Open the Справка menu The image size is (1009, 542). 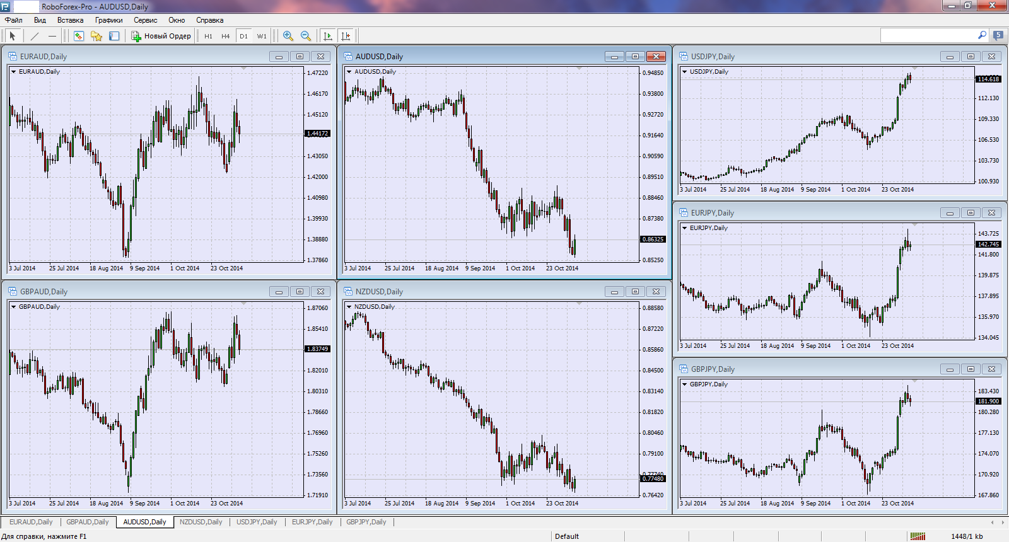(x=209, y=20)
